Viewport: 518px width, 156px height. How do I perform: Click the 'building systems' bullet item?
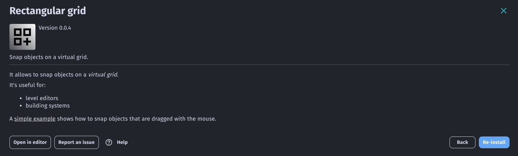(48, 105)
